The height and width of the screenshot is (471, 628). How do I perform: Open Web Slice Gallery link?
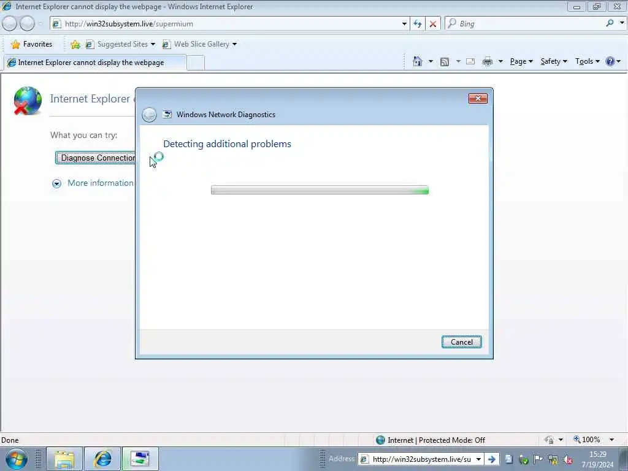(x=199, y=44)
